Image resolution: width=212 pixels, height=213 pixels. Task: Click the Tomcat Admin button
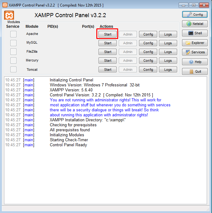(x=128, y=70)
